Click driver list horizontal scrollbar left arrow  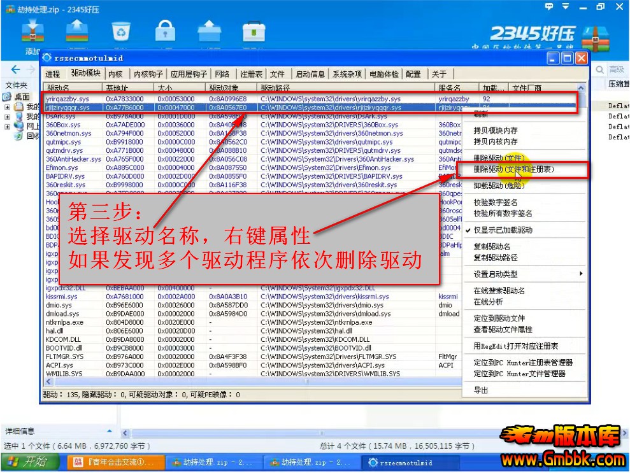coord(48,381)
